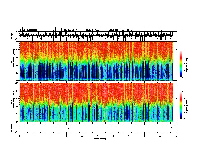This screenshot has width=198, height=153.
Task: Click the "-7" value on the ch.2 colorbar
Action: (184, 119)
